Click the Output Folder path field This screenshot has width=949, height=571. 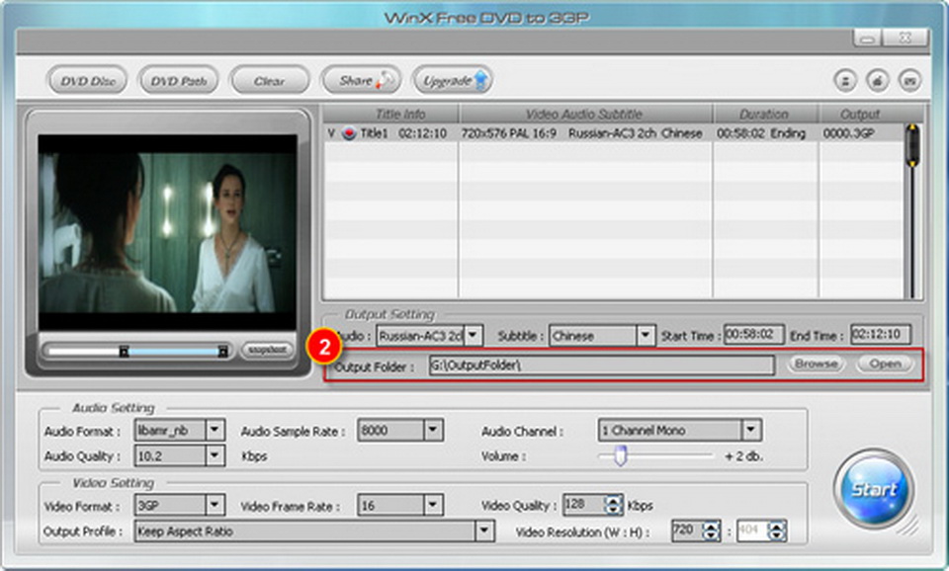point(600,366)
